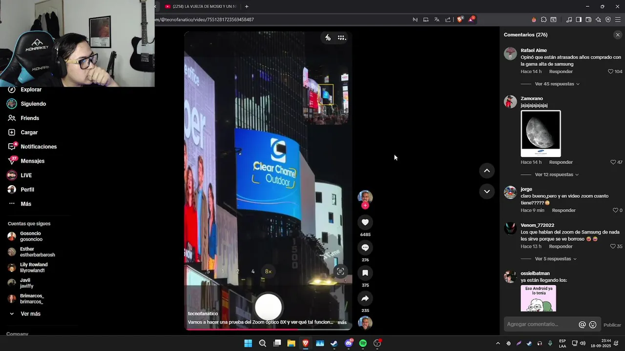
Task: Open the video comments bubble icon
Action: coord(365,248)
